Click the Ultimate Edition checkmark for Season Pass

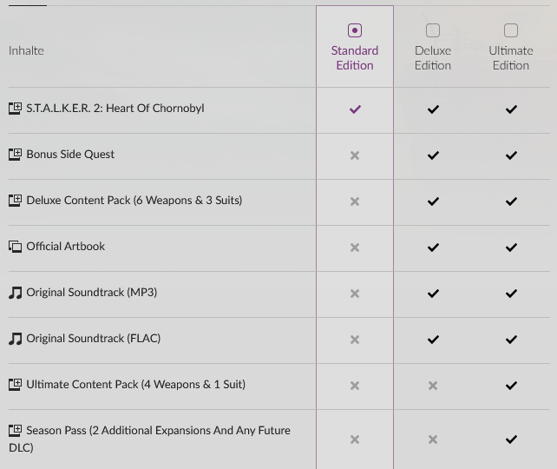coord(511,439)
